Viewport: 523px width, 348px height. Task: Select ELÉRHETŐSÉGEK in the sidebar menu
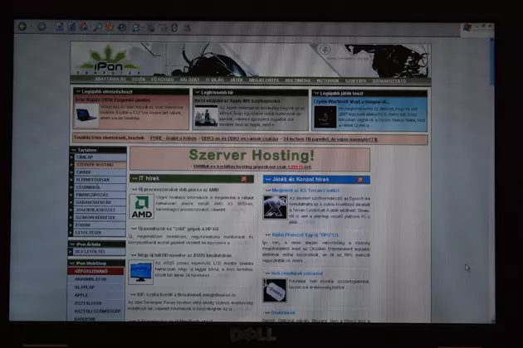99,180
